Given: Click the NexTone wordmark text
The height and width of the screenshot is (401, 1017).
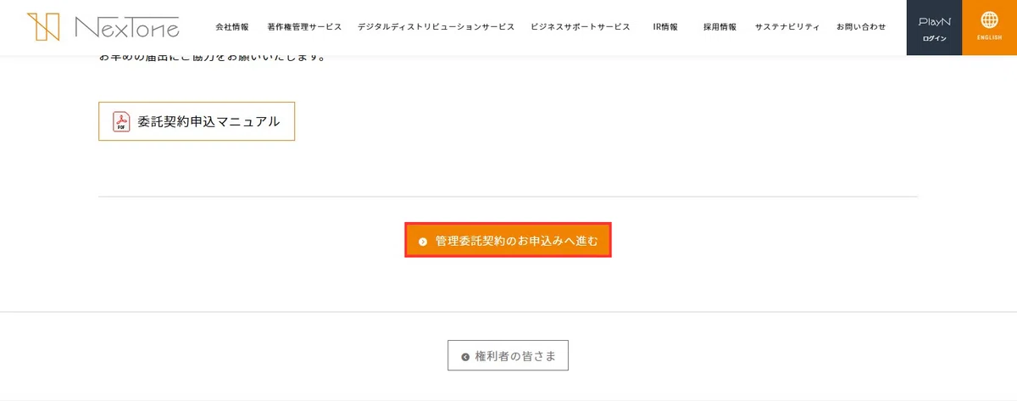Looking at the screenshot, I should tap(127, 27).
